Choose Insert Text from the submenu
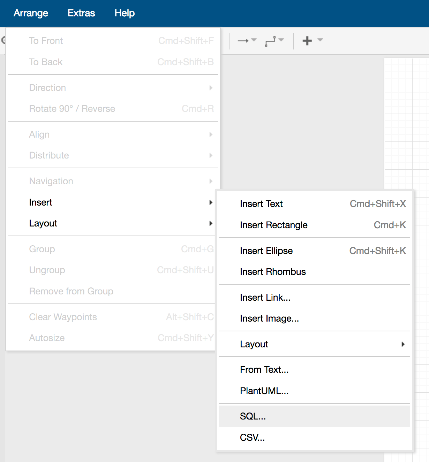 [x=261, y=204]
